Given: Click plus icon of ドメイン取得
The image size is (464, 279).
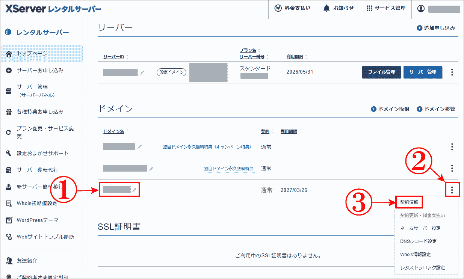Looking at the screenshot, I should coord(373,109).
